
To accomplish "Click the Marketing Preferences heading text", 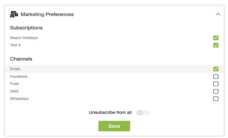I will click(47, 14).
